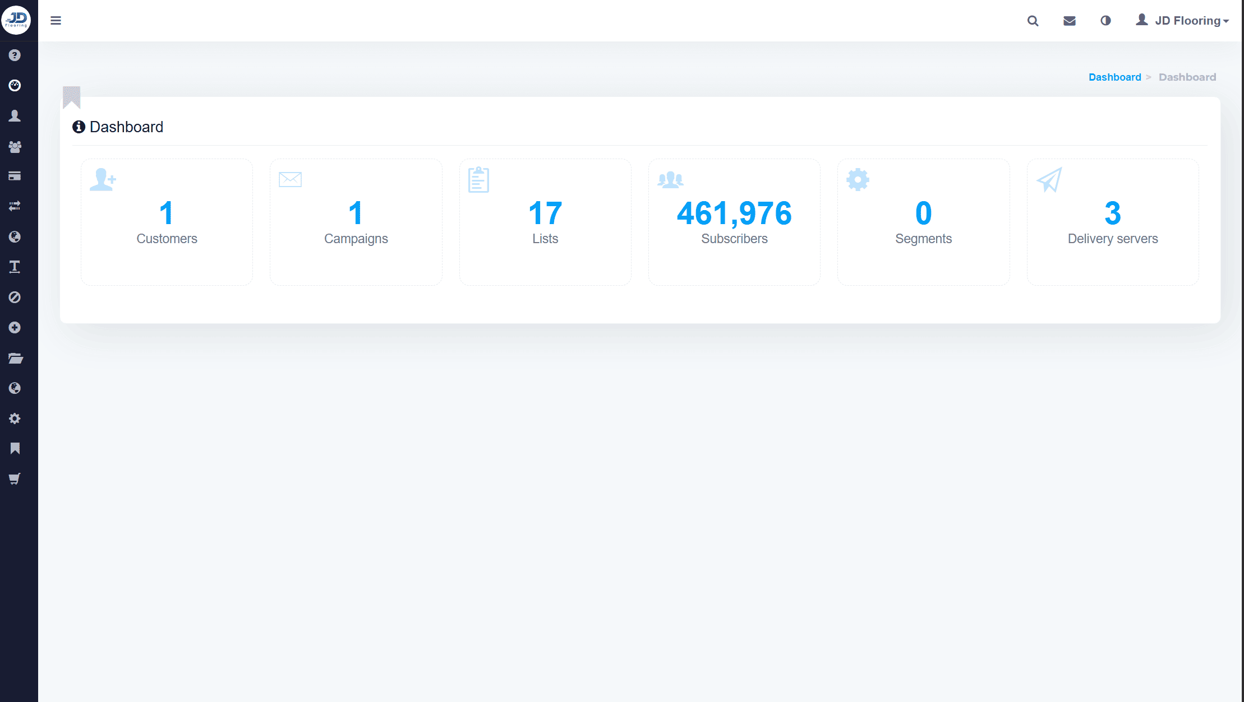Click the info icon beside Dashboard title
The height and width of the screenshot is (702, 1244).
79,127
